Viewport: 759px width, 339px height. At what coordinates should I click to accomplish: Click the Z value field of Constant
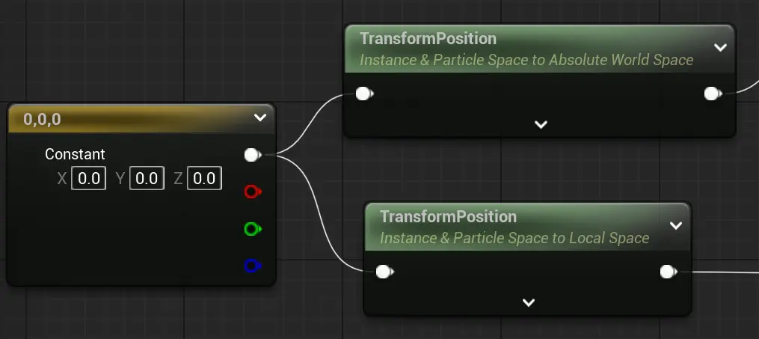point(204,178)
